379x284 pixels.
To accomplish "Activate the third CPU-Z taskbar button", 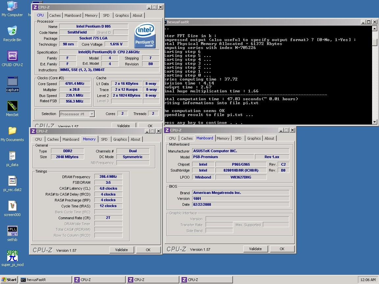I will (206, 280).
